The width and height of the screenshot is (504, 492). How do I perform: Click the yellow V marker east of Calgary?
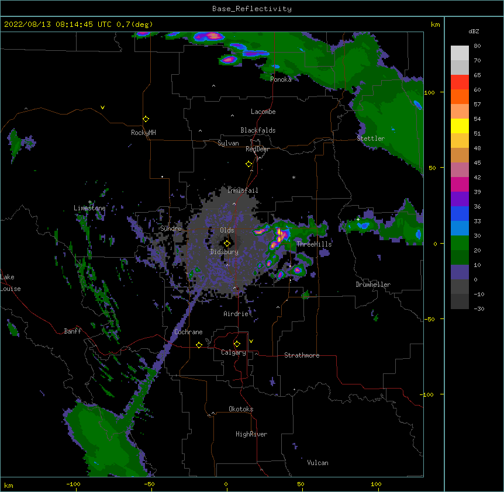click(x=251, y=341)
